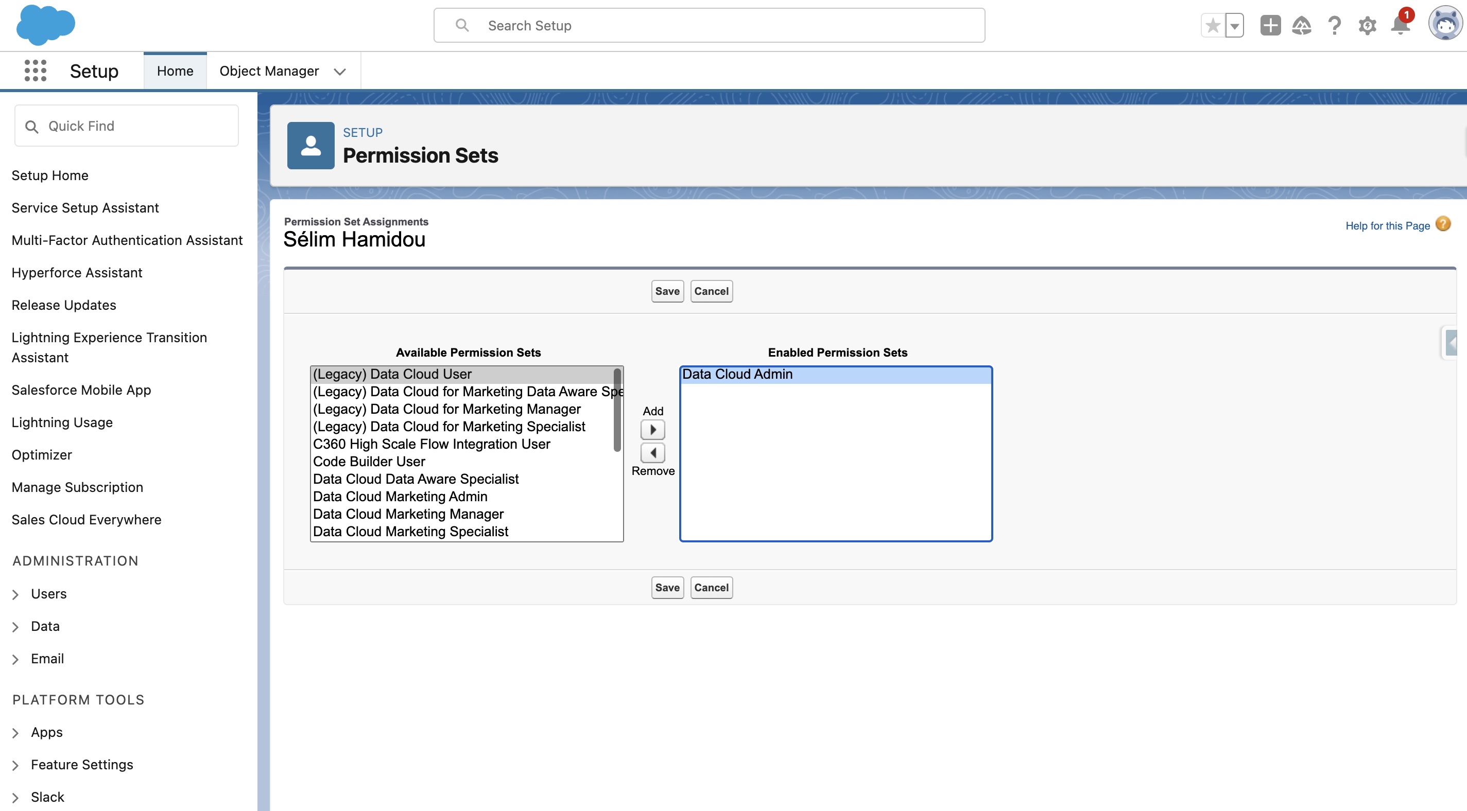The height and width of the screenshot is (811, 1467).
Task: Open the global actions plus icon
Action: point(1270,26)
